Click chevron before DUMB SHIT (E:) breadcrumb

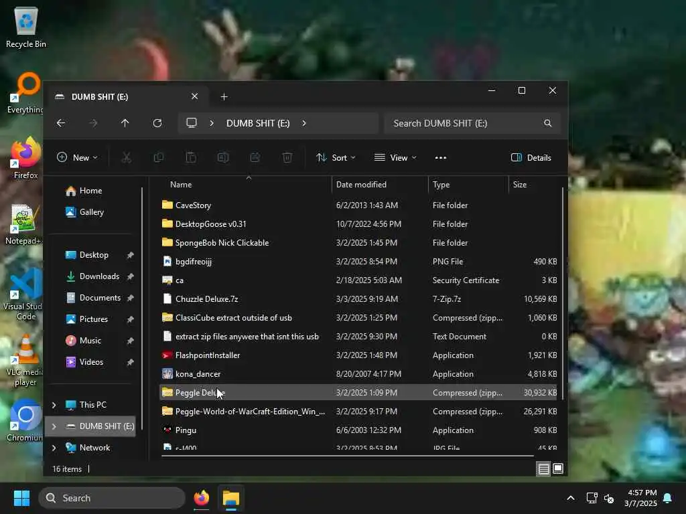click(212, 123)
